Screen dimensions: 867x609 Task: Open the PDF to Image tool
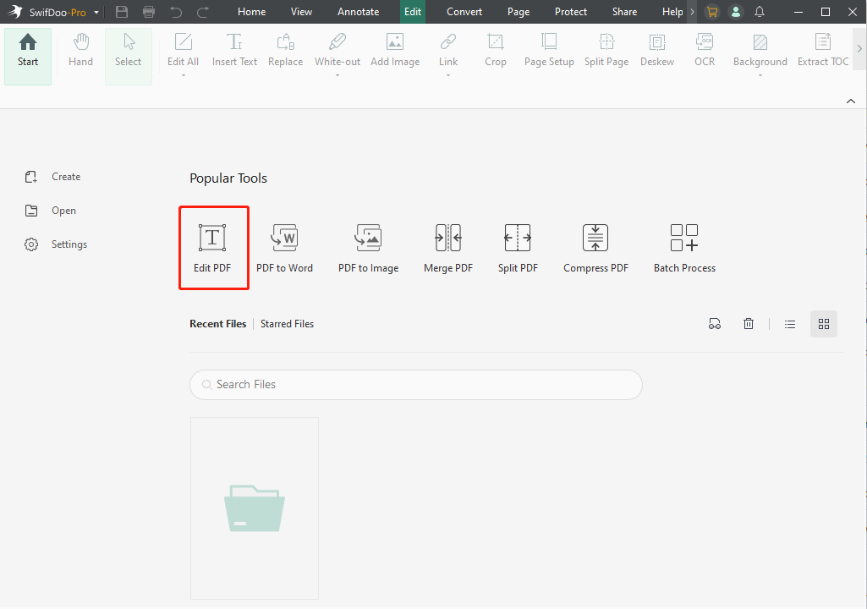(368, 247)
